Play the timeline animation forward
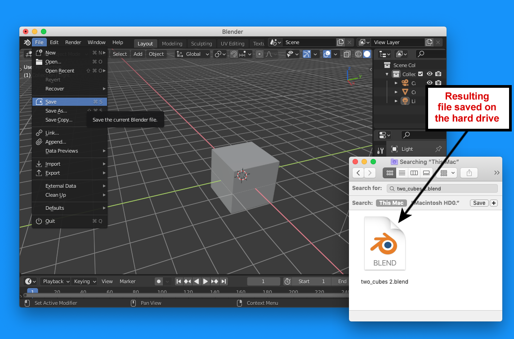Image resolution: width=514 pixels, height=339 pixels. pyautogui.click(x=205, y=281)
